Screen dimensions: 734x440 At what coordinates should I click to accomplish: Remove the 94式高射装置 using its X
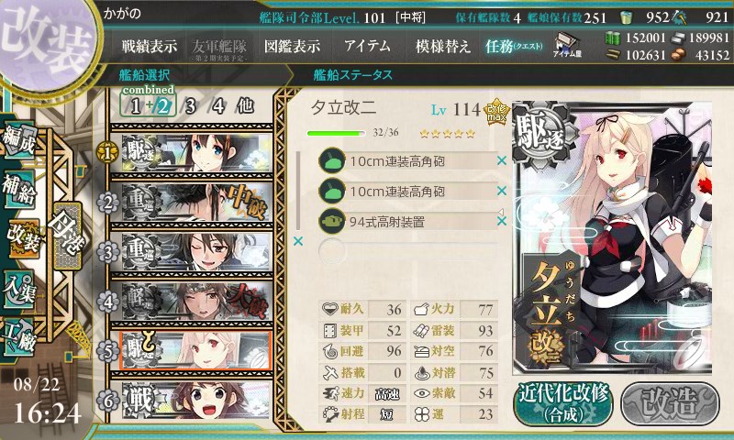click(x=502, y=221)
